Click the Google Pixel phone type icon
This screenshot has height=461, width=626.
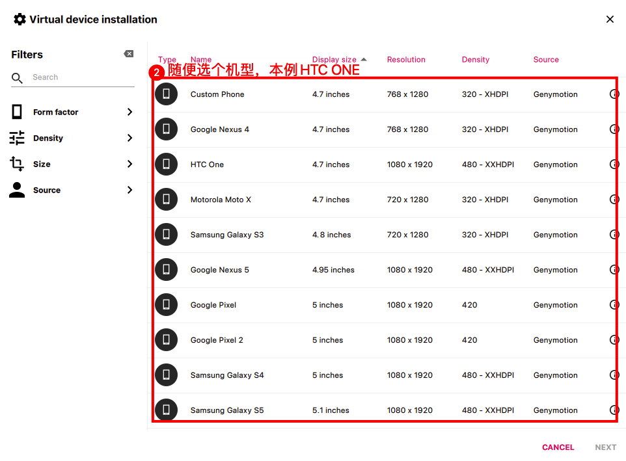pyautogui.click(x=166, y=305)
